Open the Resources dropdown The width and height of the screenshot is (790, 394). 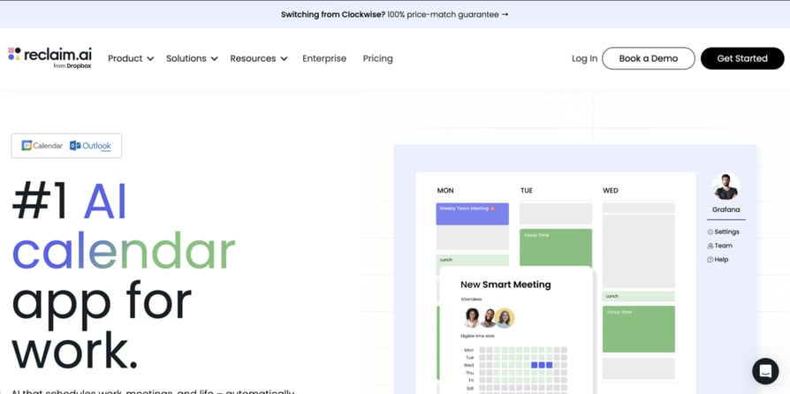click(258, 58)
